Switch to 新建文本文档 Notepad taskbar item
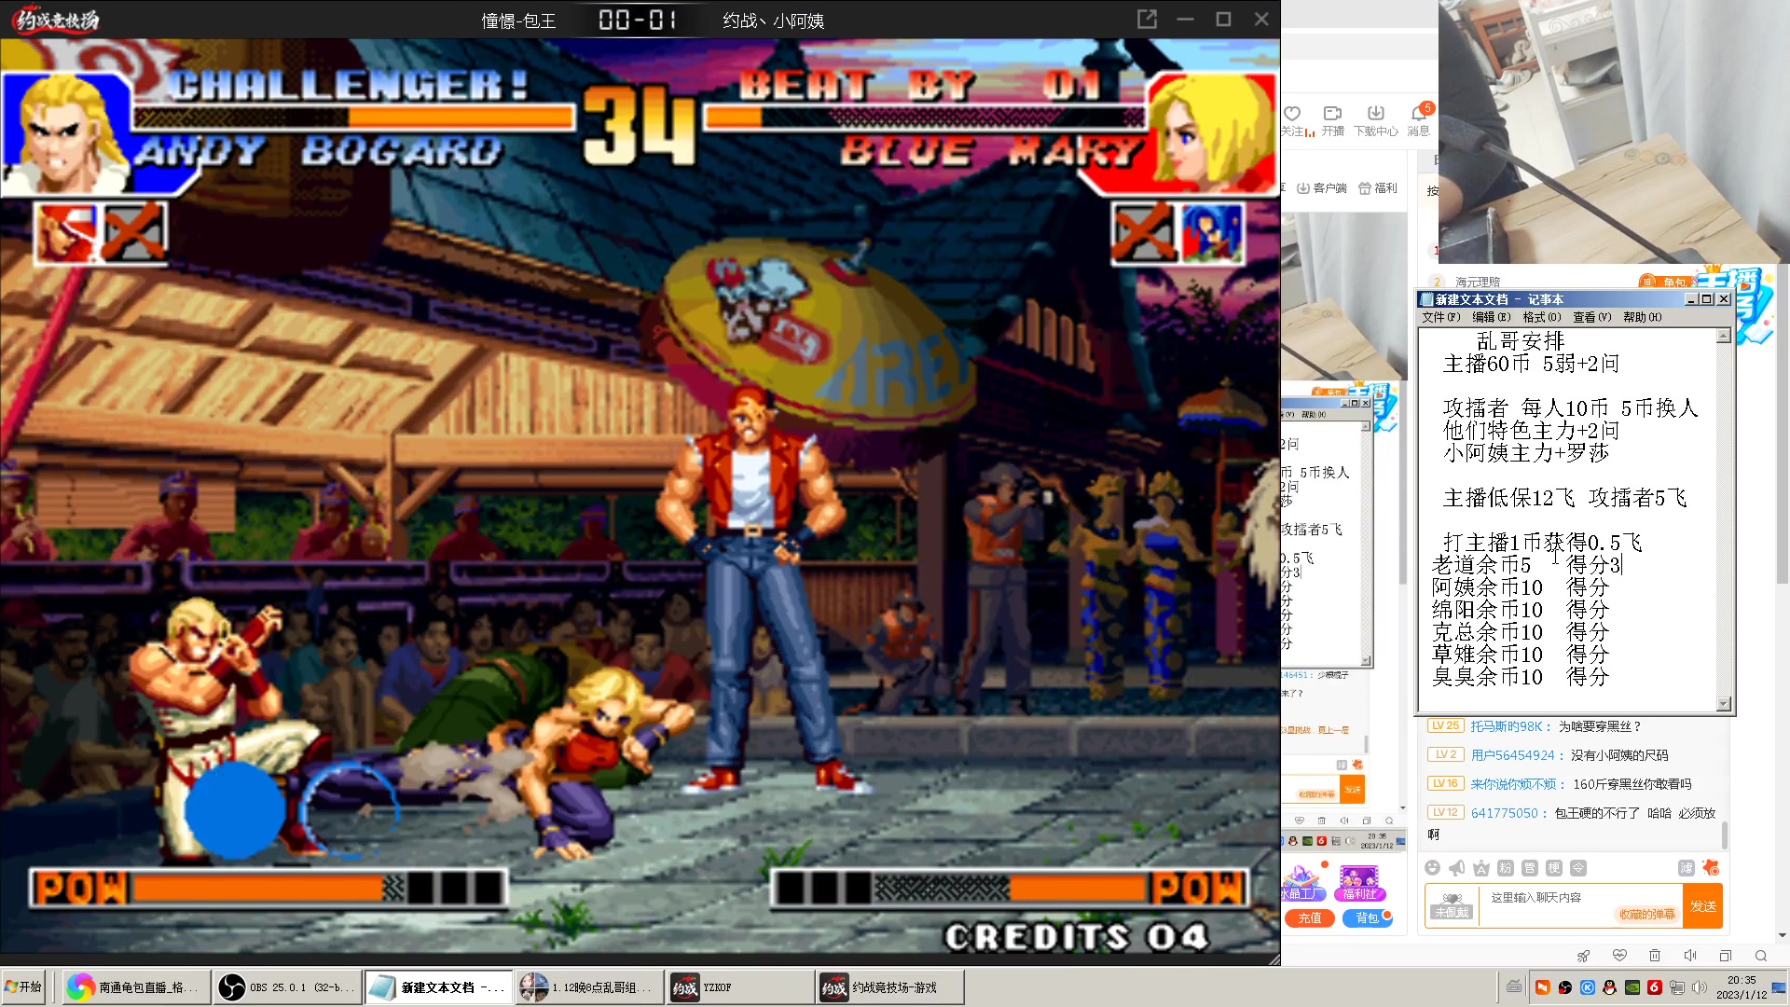 [437, 986]
